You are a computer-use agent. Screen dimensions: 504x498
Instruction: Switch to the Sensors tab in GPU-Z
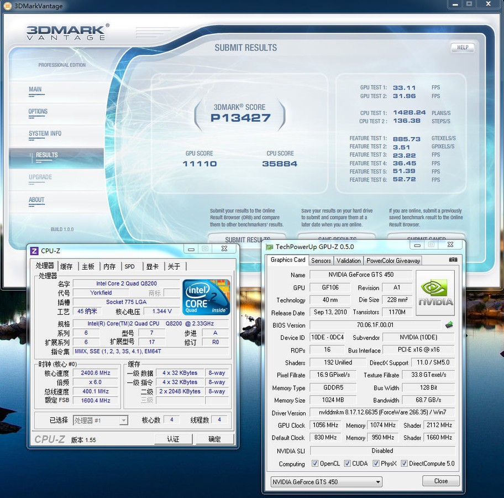tap(321, 260)
